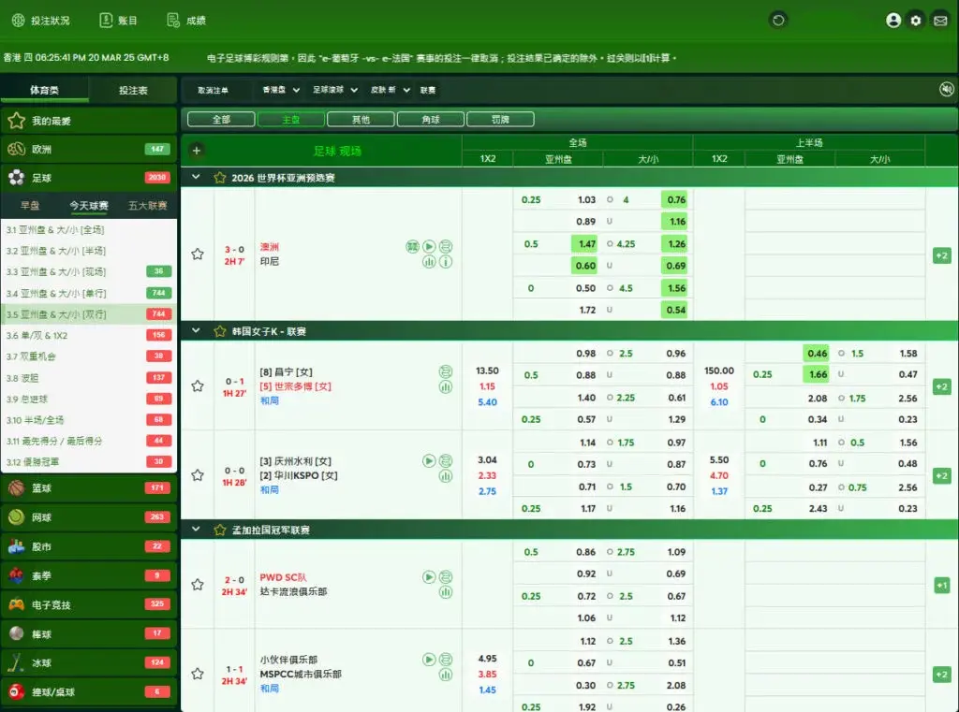Star the 韩国女子K - 联赛 league
The width and height of the screenshot is (959, 712).
coord(220,331)
